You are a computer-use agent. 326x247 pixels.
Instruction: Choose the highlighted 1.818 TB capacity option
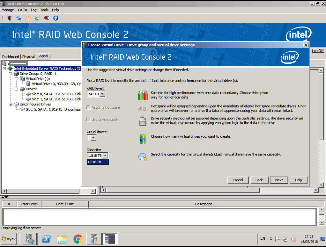pos(98,162)
